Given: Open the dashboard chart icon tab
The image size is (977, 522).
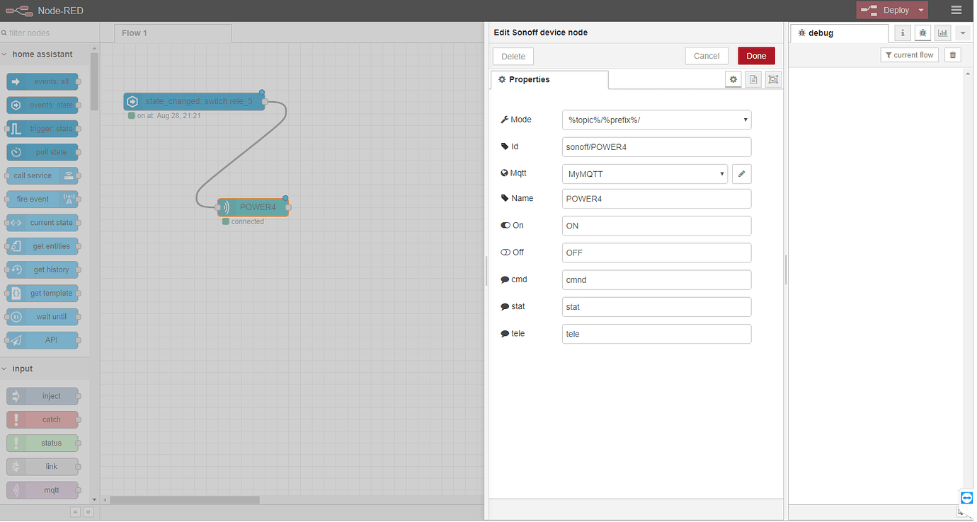Looking at the screenshot, I should pyautogui.click(x=942, y=33).
